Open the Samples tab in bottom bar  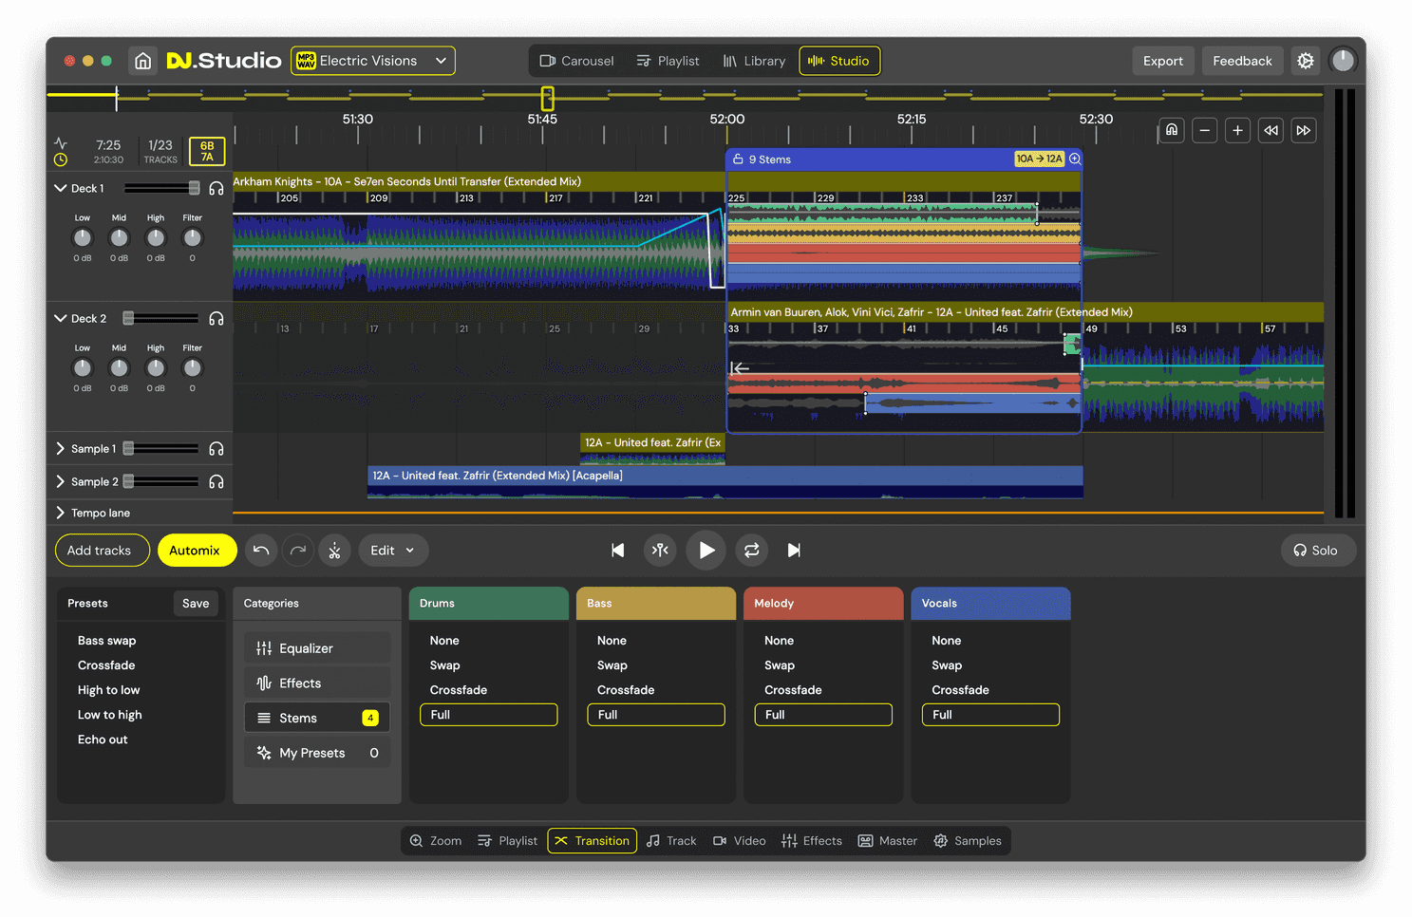(968, 841)
